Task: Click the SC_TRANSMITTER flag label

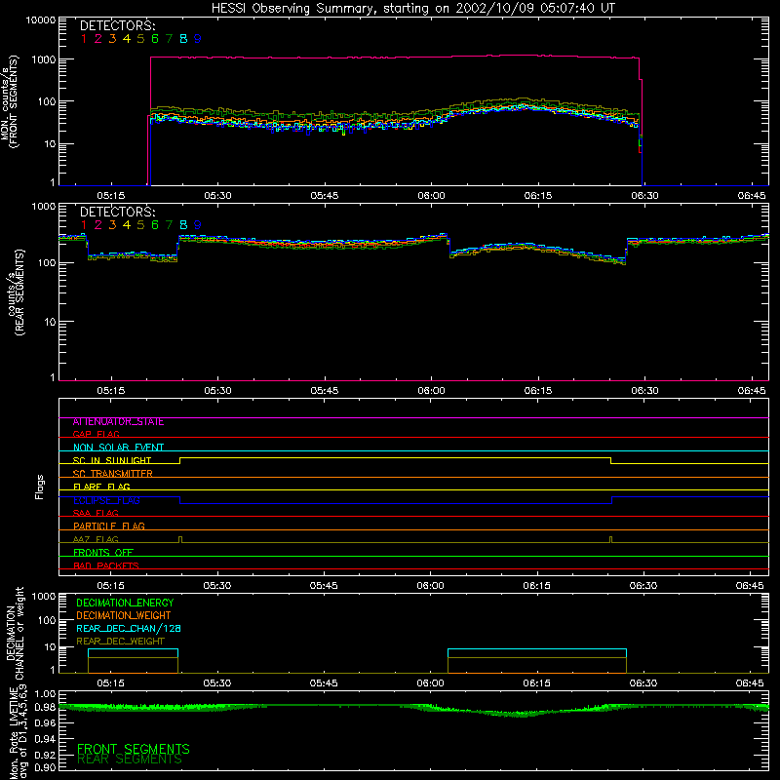Action: pyautogui.click(x=112, y=474)
